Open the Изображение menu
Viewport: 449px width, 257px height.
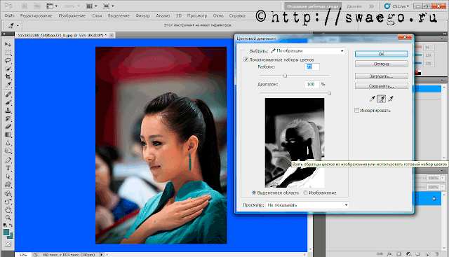pos(72,15)
